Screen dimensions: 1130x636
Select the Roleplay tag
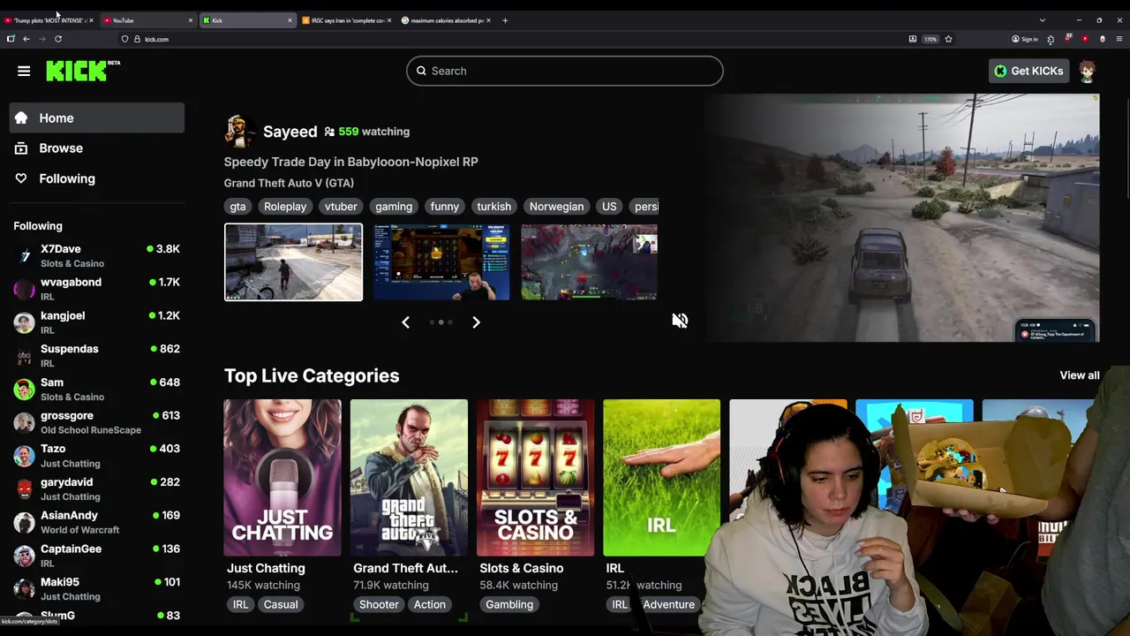[x=285, y=207]
